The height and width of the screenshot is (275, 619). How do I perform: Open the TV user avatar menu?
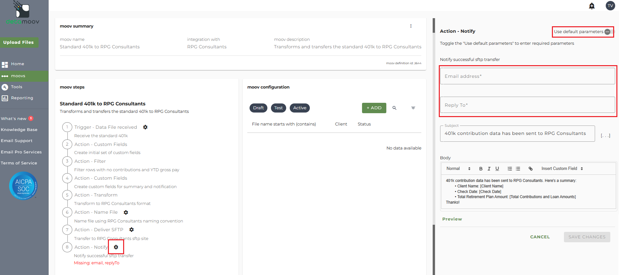(x=610, y=6)
